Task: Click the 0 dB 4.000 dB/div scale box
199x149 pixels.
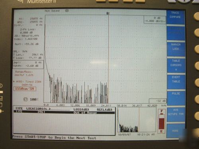Action: click(155, 19)
